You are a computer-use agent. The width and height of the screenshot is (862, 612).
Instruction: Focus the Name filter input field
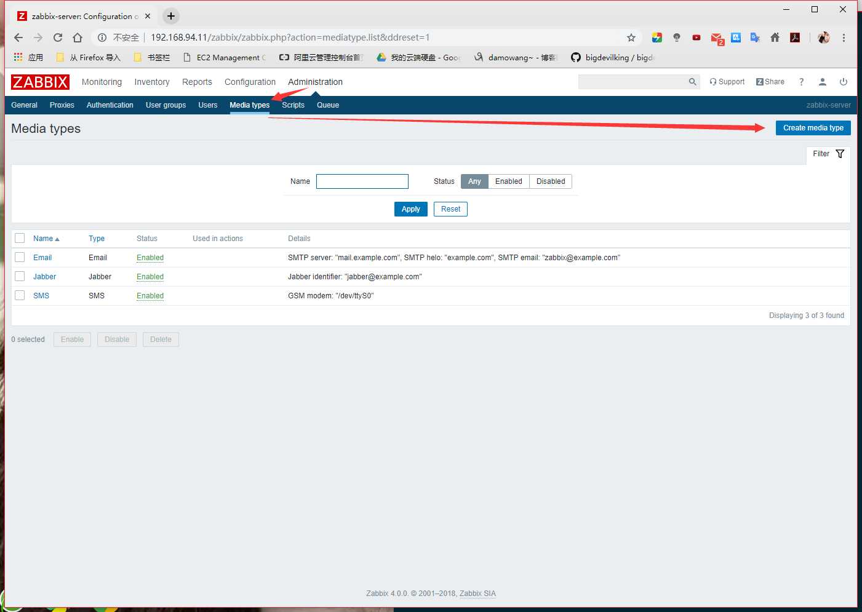[362, 181]
